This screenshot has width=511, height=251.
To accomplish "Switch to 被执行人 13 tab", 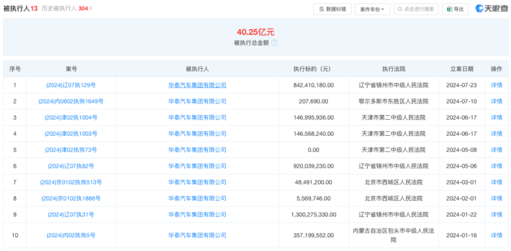I will [19, 9].
